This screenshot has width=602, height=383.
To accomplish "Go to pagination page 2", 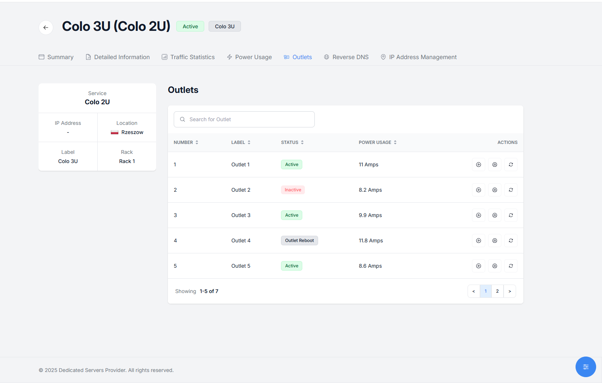I will tap(497, 291).
